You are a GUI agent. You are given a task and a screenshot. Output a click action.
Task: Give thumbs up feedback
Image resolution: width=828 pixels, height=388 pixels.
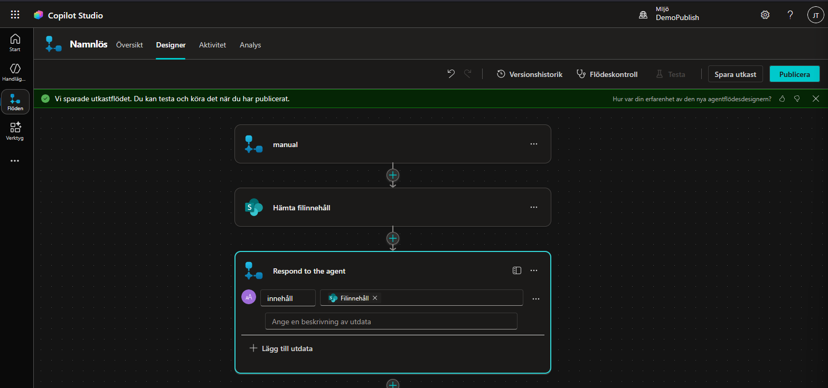coord(782,99)
